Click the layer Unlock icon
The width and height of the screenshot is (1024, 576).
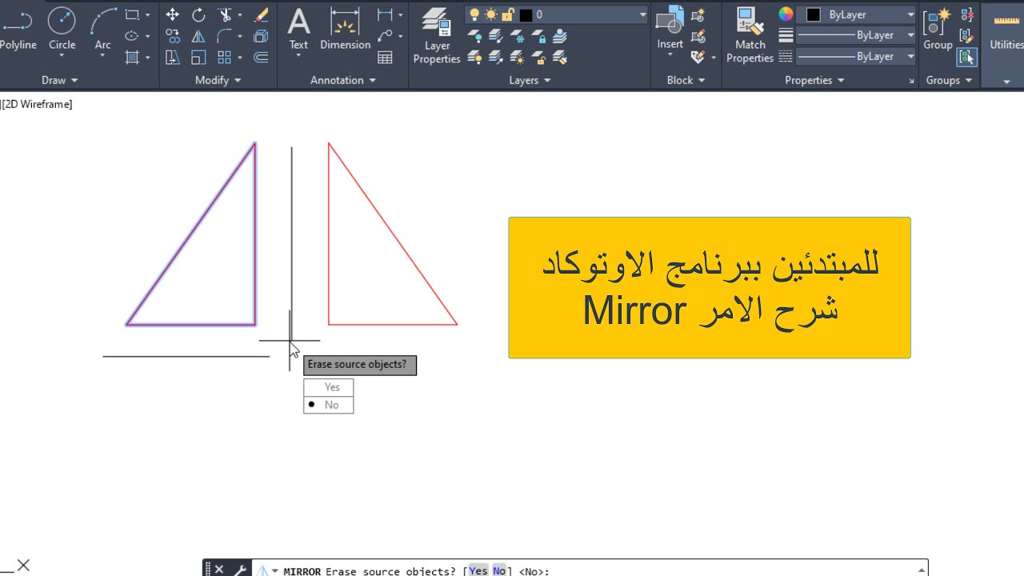[x=538, y=58]
